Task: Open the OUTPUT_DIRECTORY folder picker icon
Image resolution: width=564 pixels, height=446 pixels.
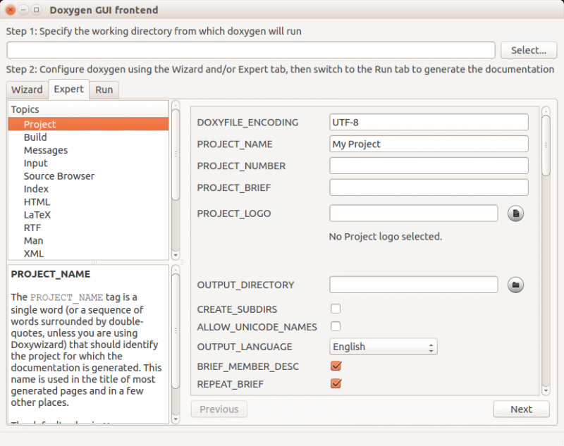Action: 515,285
